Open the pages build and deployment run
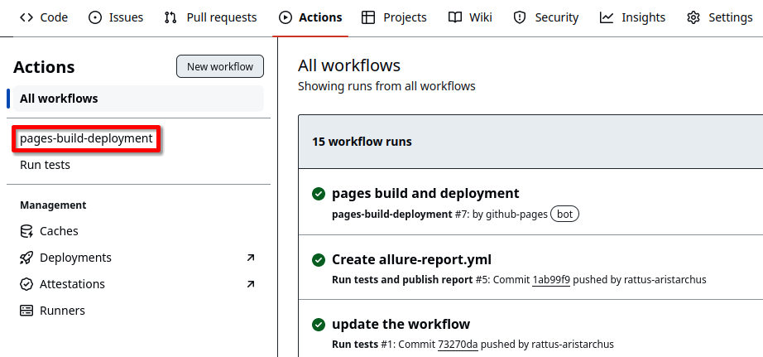 click(425, 193)
